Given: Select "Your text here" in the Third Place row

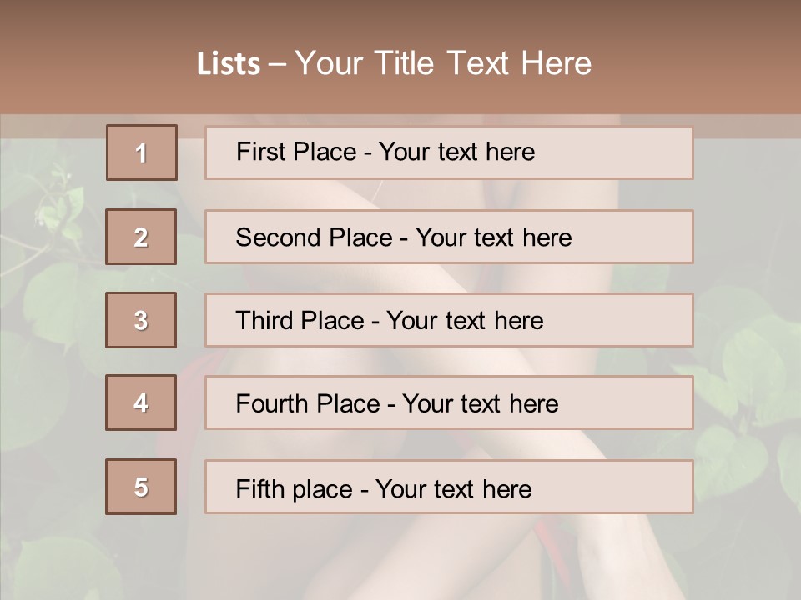Looking at the screenshot, I should point(465,321).
